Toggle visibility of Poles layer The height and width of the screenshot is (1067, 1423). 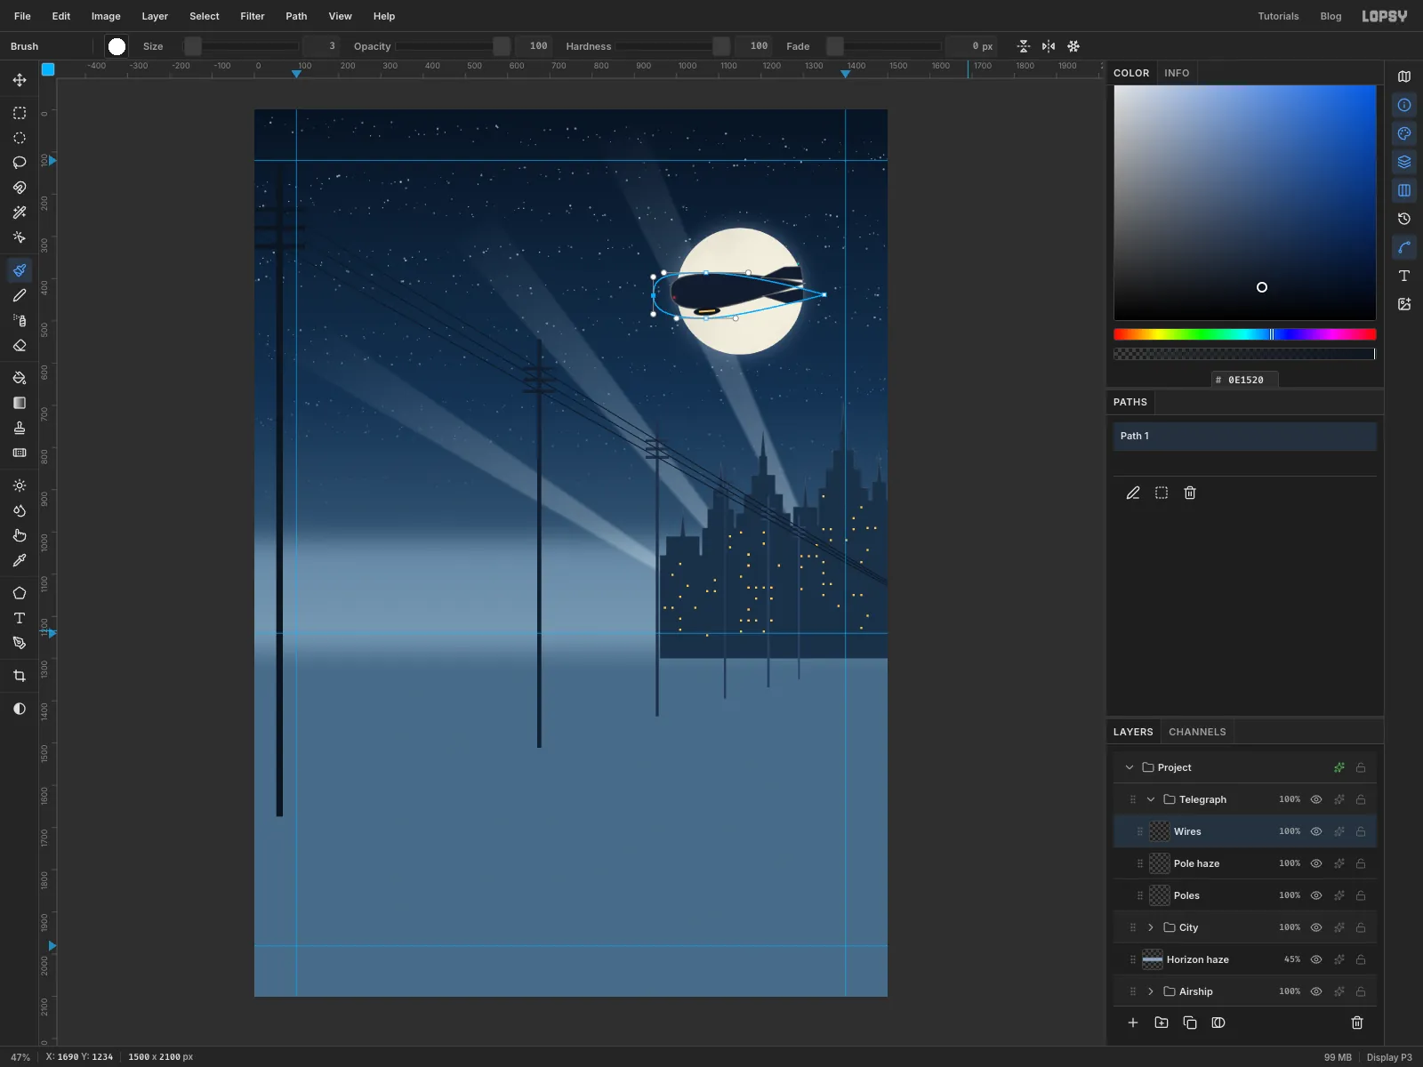coord(1316,895)
